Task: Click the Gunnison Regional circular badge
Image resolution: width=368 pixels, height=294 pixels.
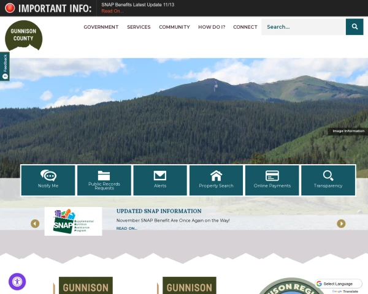Action: pyautogui.click(x=291, y=286)
